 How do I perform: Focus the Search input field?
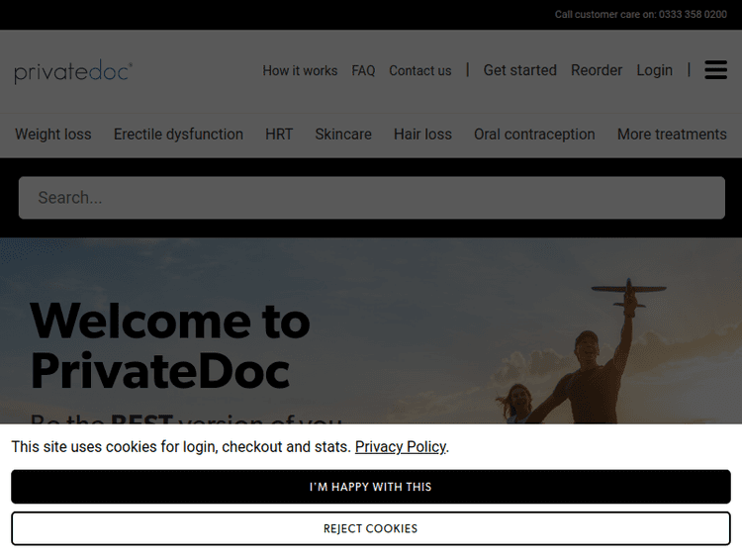click(371, 198)
